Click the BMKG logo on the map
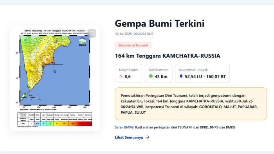Viewport: 274px width, 154px height. pos(83,42)
